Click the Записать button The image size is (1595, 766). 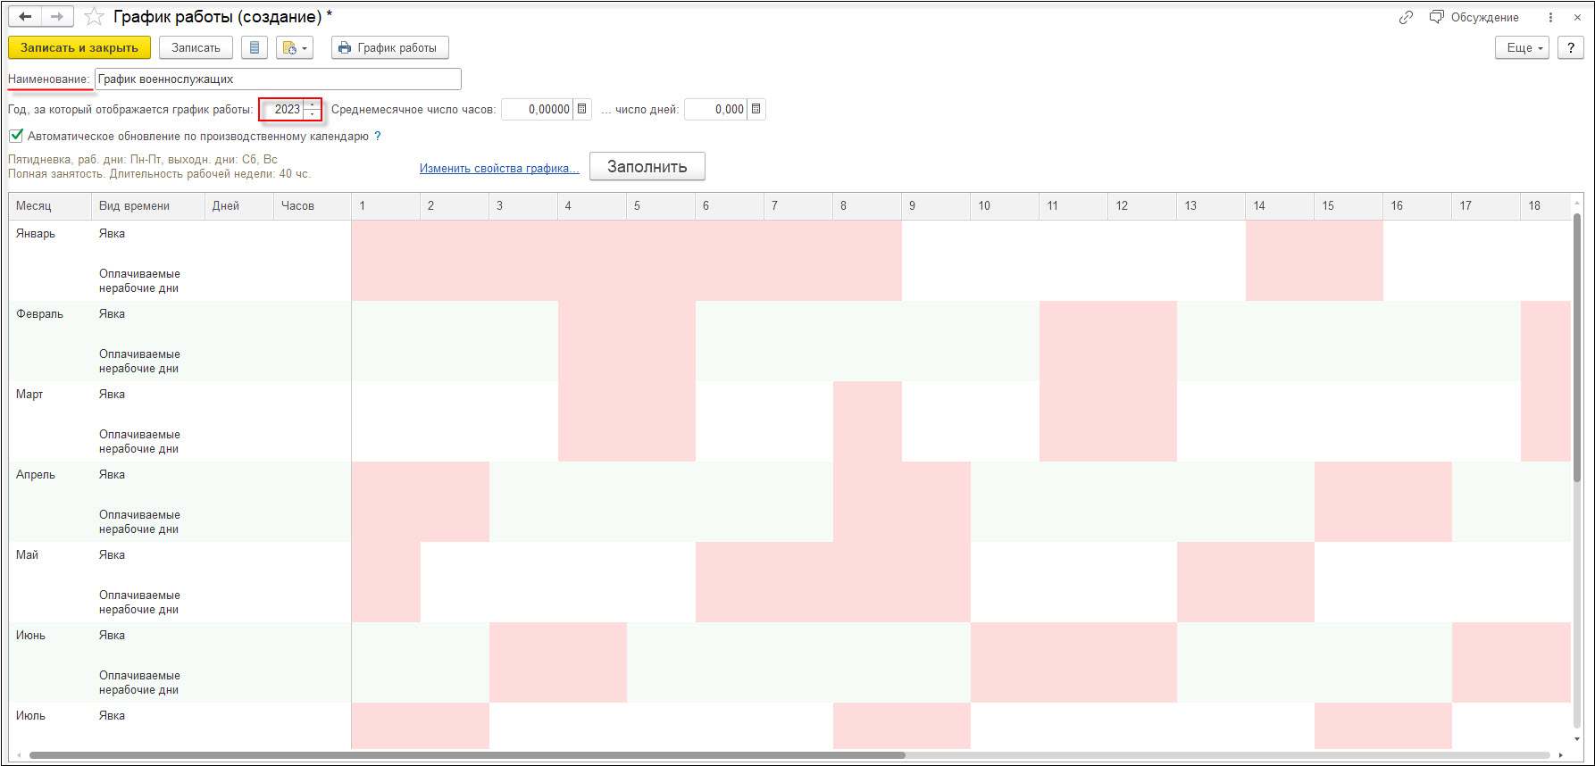(196, 47)
